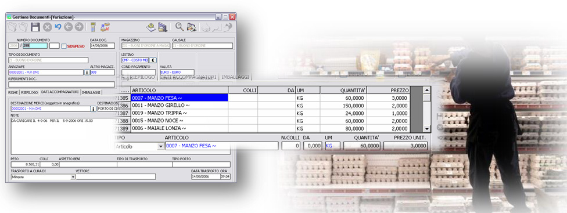Open the TRASPORTO A CURA DI dropdown

73,177
